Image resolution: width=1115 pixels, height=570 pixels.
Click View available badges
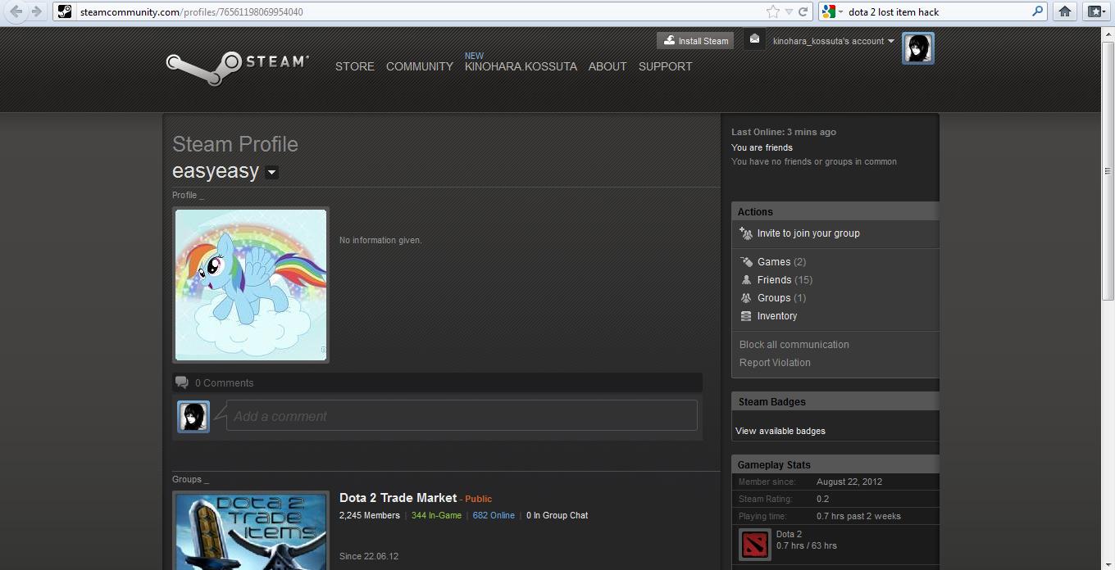point(780,431)
